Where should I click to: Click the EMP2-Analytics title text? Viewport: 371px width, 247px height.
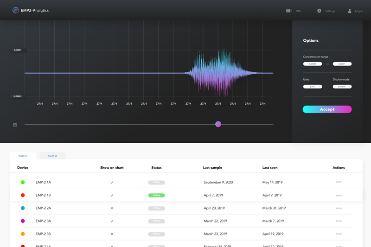point(34,10)
